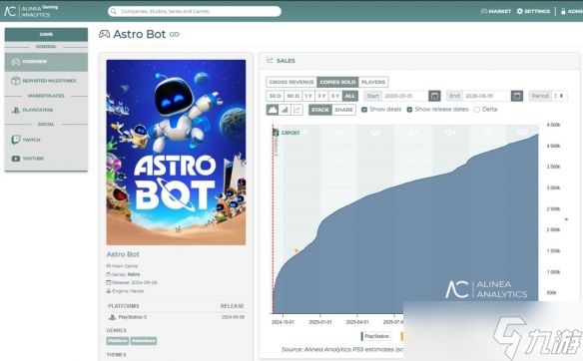Open the Start date calendar picker
This screenshot has height=361, width=583.
pos(434,96)
